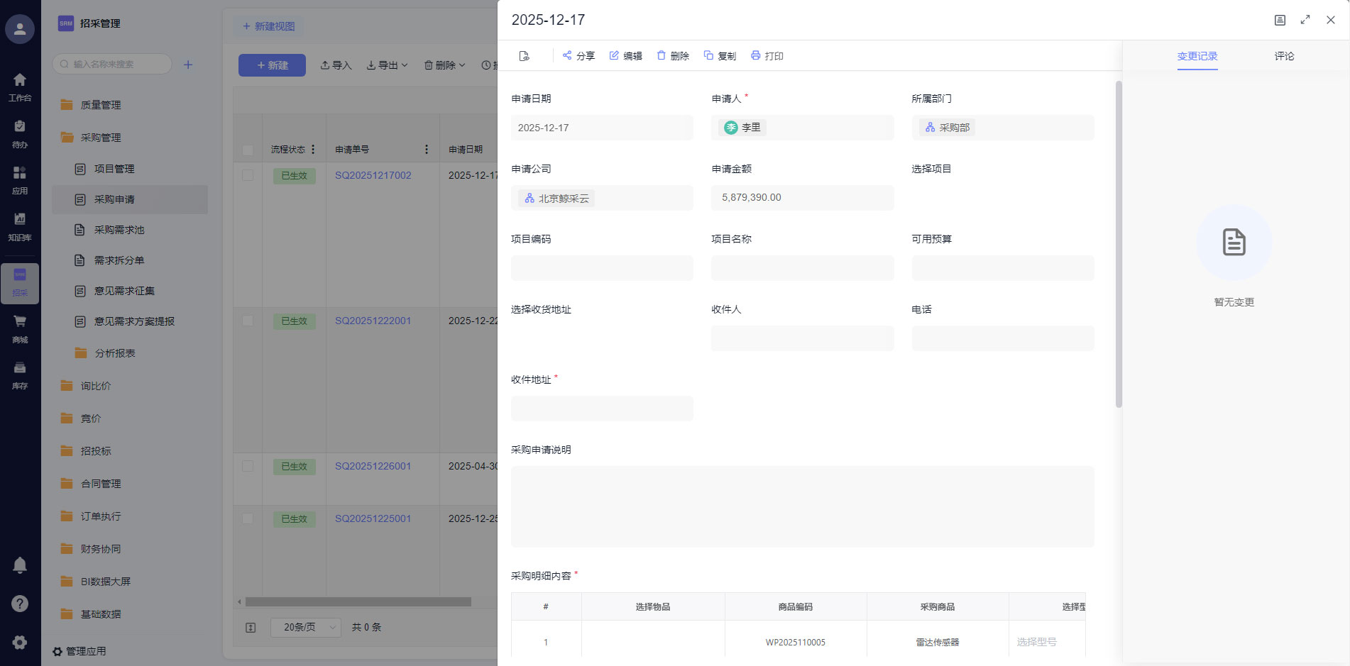Expand the 导出 export dropdown
Image resolution: width=1350 pixels, height=666 pixels.
[388, 65]
